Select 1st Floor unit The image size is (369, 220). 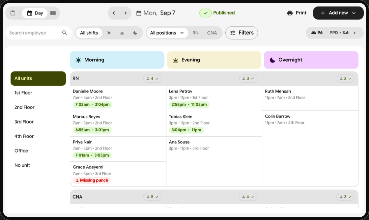(23, 93)
